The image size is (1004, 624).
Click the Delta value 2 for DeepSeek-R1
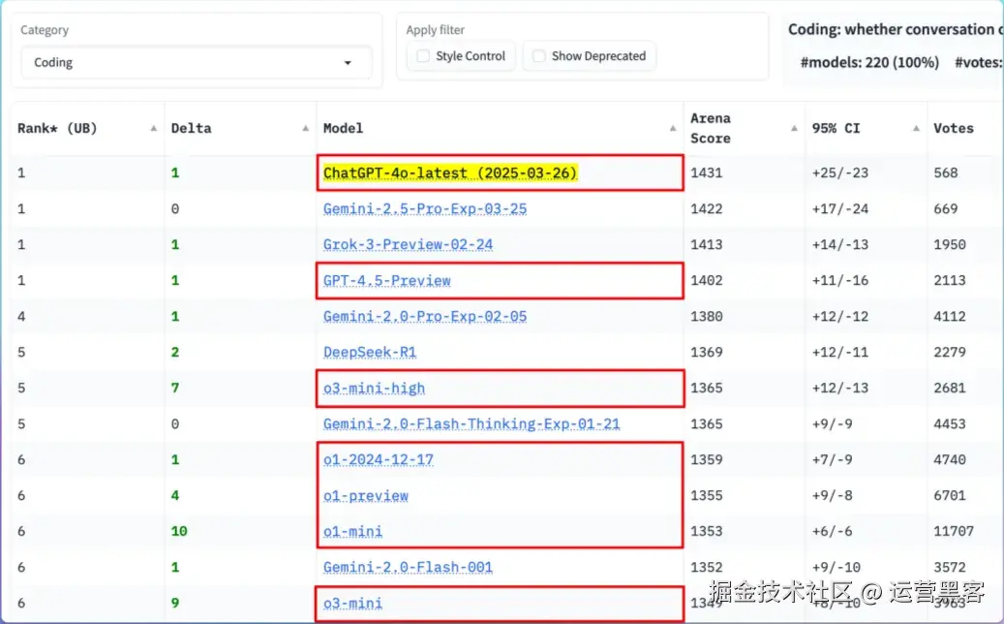click(175, 353)
